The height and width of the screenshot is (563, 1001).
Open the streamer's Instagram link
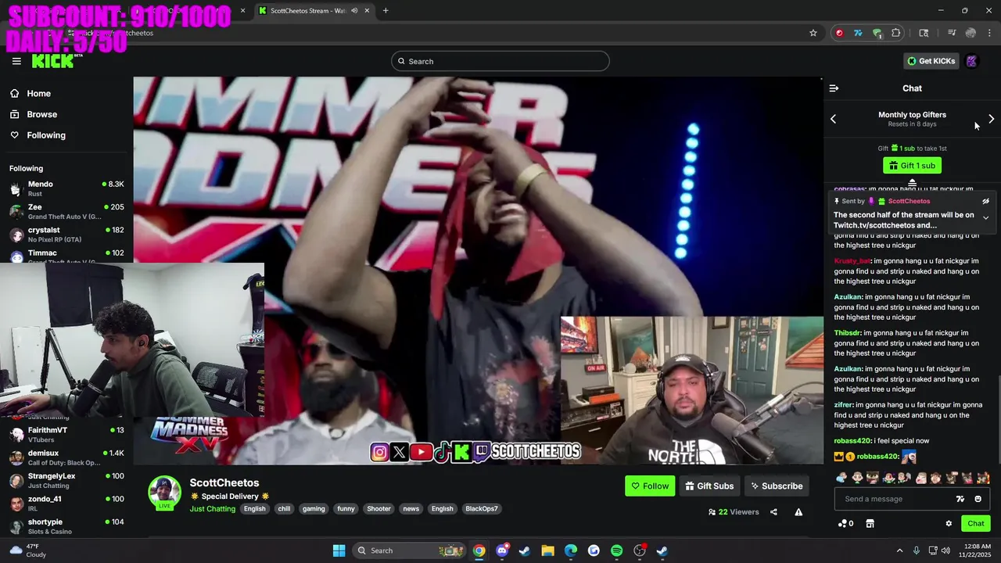point(379,452)
